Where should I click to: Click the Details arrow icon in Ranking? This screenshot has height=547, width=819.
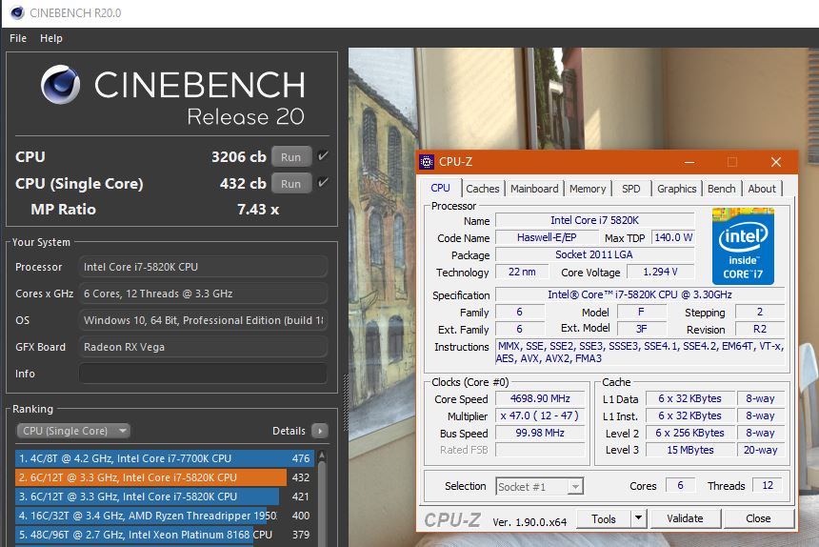[320, 431]
